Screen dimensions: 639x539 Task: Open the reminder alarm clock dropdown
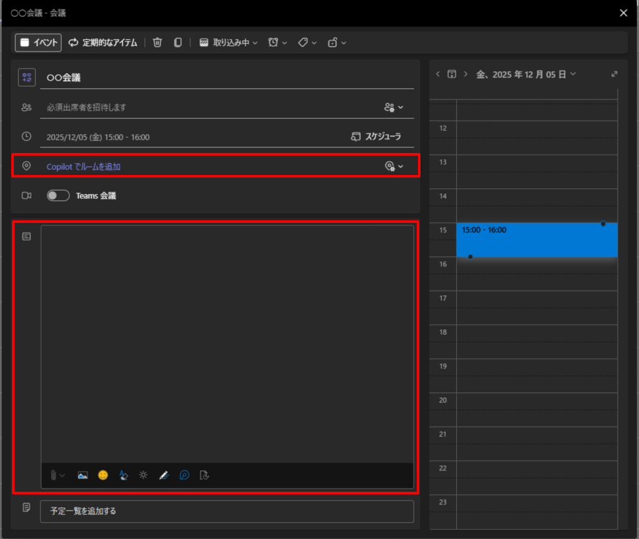[278, 42]
